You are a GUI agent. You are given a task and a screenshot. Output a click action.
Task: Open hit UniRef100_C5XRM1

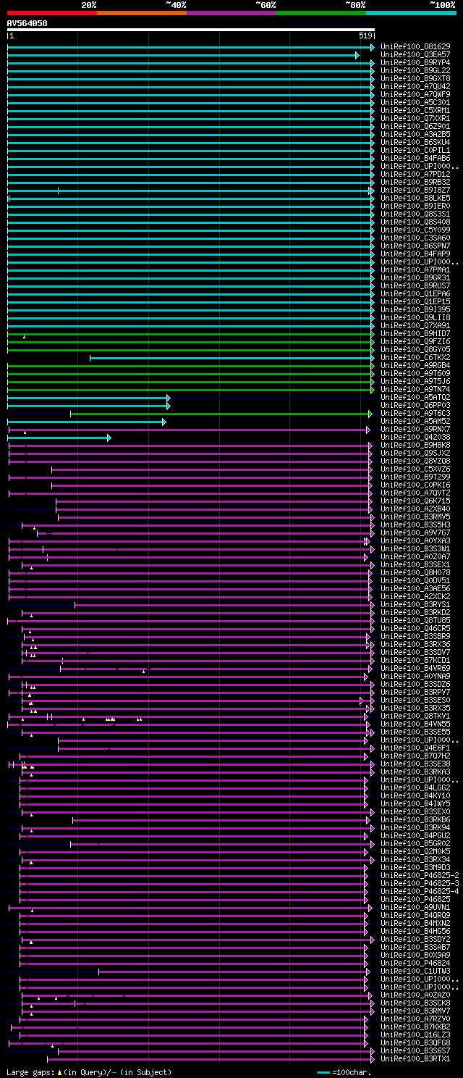click(x=415, y=110)
